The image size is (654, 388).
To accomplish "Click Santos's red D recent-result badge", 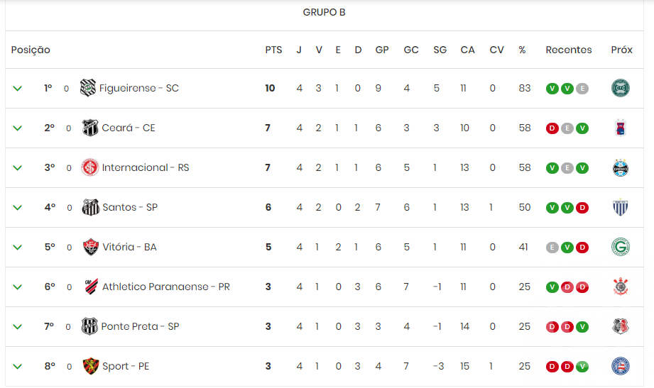I will coord(582,208).
